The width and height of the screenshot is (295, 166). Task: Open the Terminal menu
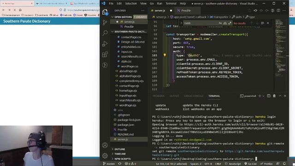[171, 3]
